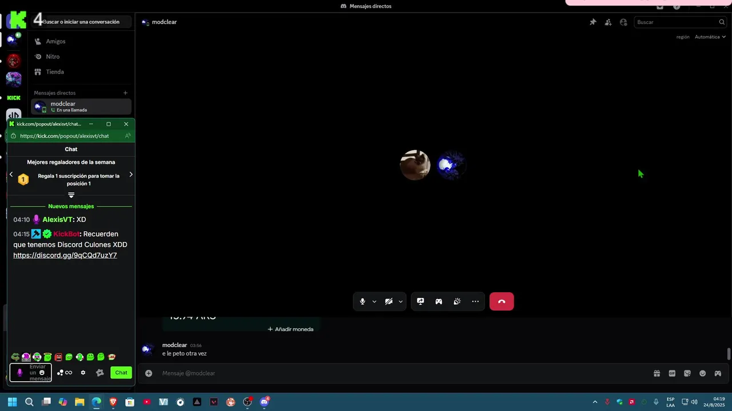Insert the sunglasses frog emote in Kick
732x411 pixels.
tap(15, 357)
